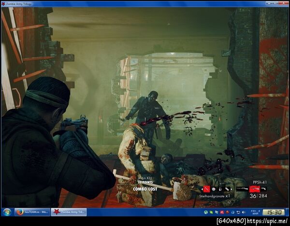Click the volume speaker tray icon

[244, 213]
